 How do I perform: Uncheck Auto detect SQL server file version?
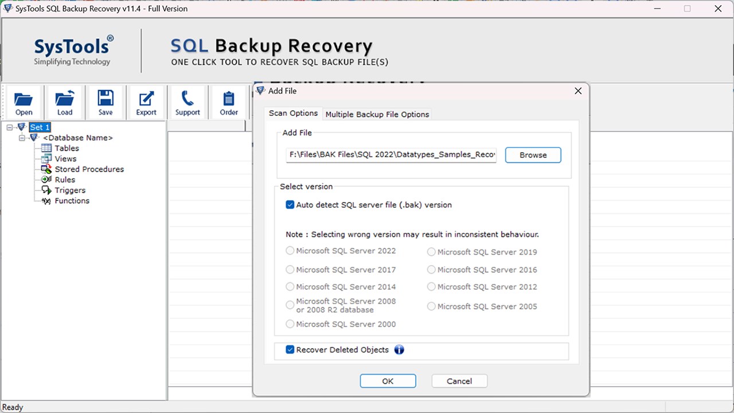click(x=290, y=204)
